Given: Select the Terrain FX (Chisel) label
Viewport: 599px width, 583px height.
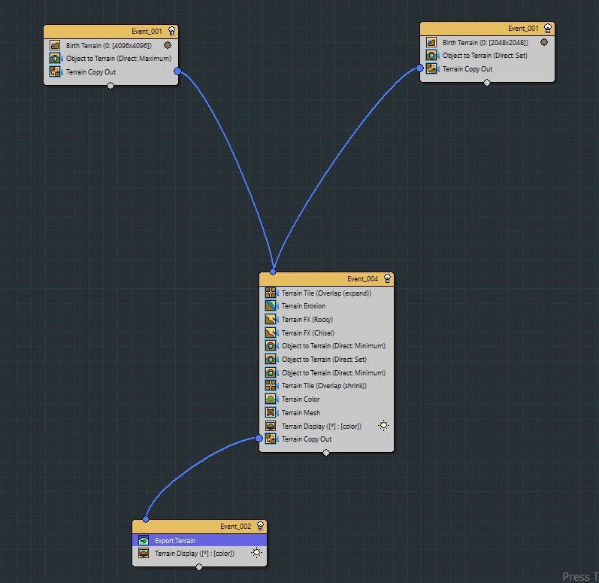Looking at the screenshot, I should click(308, 333).
